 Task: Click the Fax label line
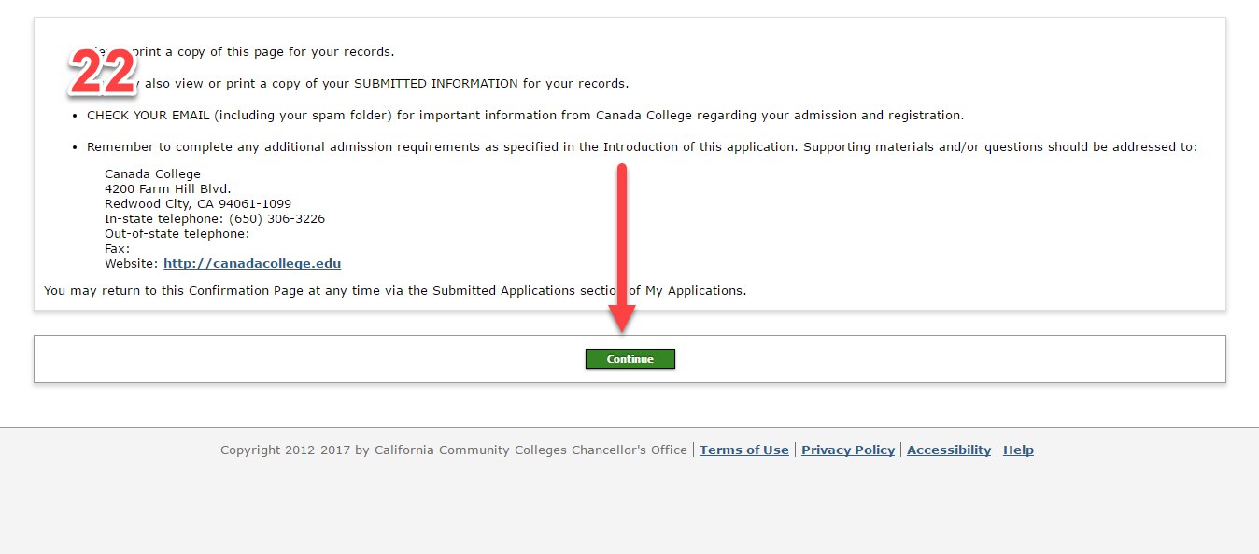pyautogui.click(x=117, y=249)
